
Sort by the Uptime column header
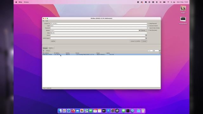coord(110,53)
